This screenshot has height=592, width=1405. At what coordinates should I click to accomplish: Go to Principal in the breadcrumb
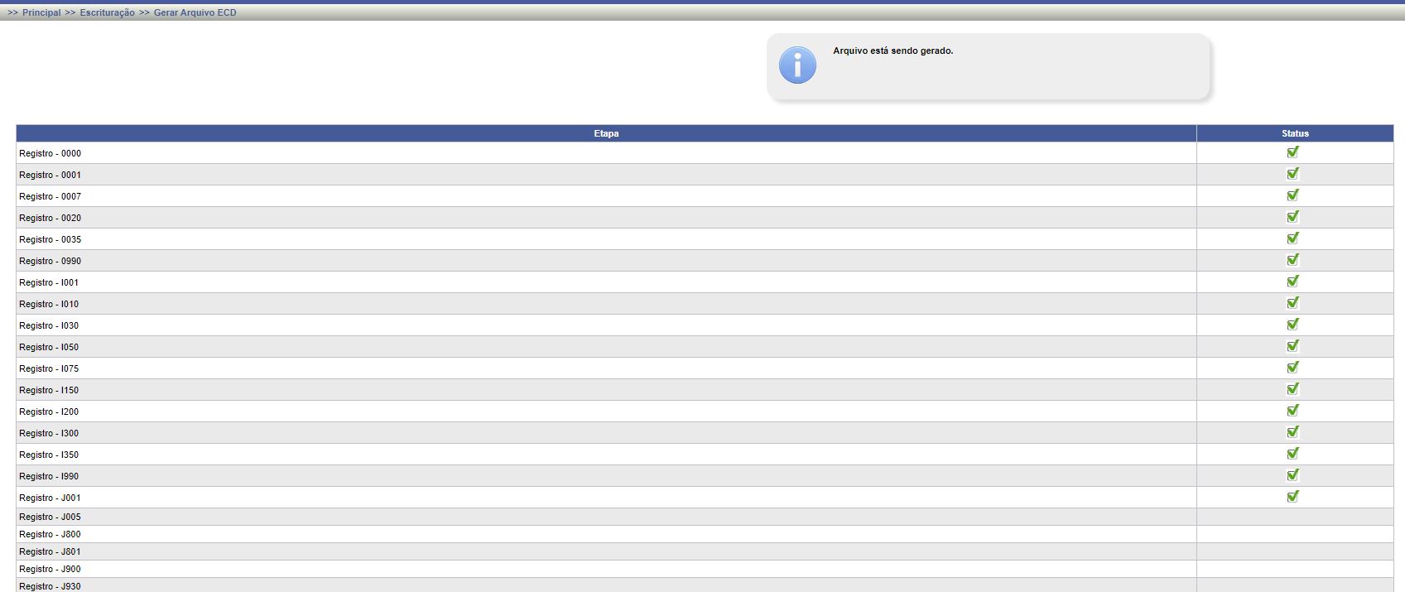click(x=41, y=12)
